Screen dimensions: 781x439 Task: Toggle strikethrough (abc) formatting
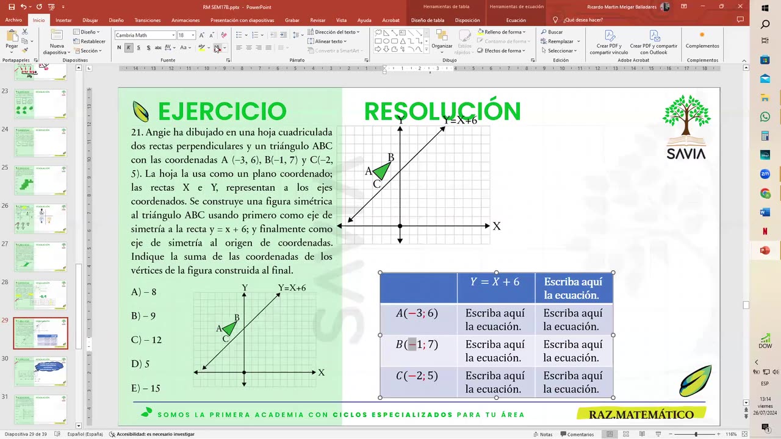[x=158, y=48]
